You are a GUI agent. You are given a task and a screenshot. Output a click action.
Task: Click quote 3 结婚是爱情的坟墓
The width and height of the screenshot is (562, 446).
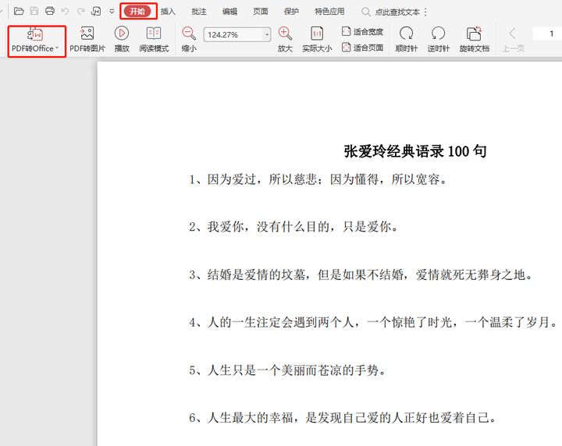[x=361, y=274]
